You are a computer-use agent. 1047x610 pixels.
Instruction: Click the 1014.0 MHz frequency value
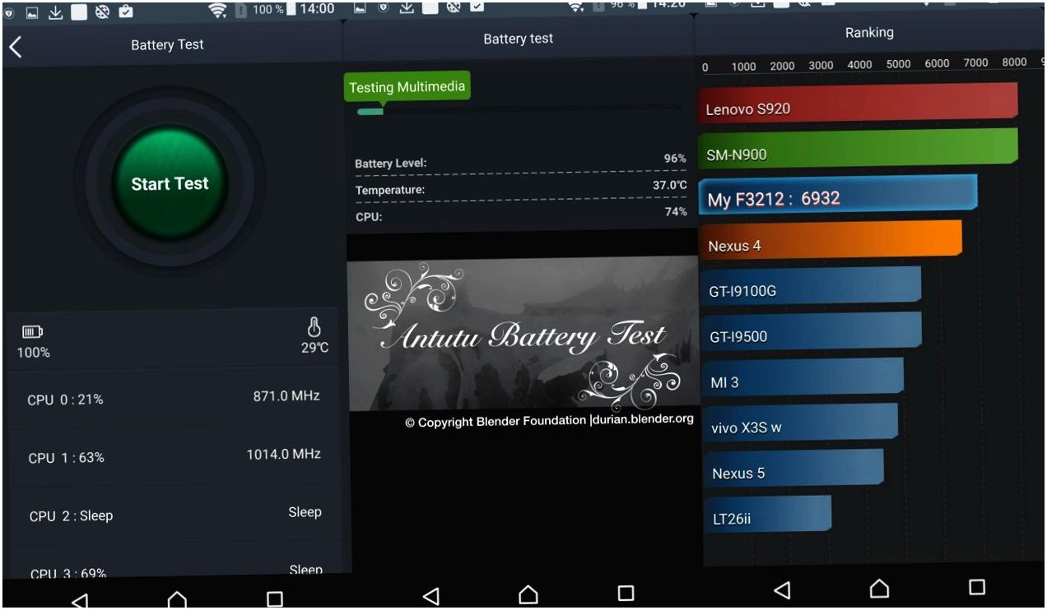coord(284,454)
